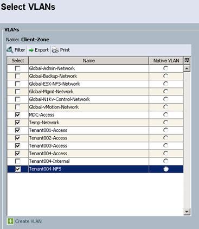Screen dimensions: 199x229
Task: Select the Global-N1Kv-Control-Network name cell
Action: [88, 99]
